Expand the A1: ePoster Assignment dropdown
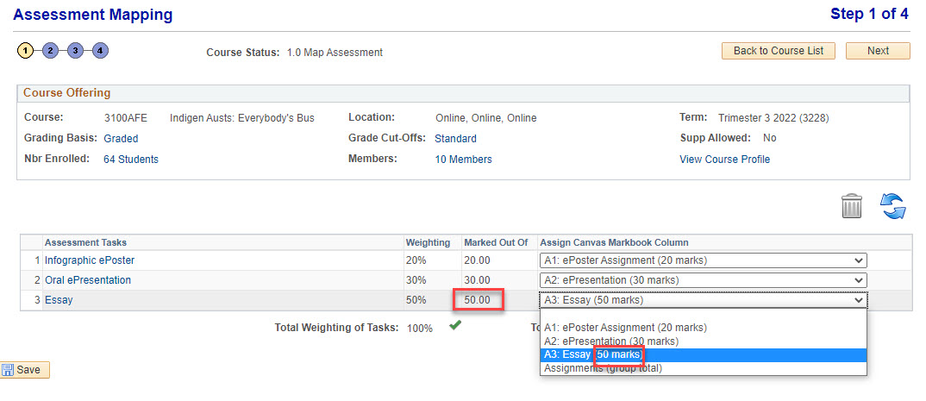Image resolution: width=926 pixels, height=401 pixels. (703, 260)
